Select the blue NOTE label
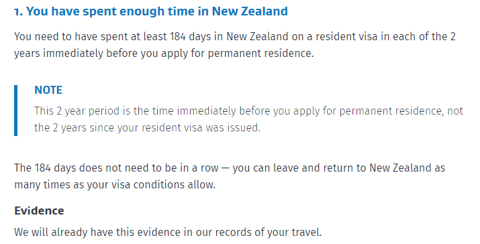The image size is (480, 244). coord(48,90)
